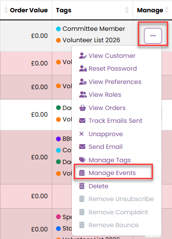Sort the Manage column using its arrows
This screenshot has width=172, height=239.
point(167,10)
